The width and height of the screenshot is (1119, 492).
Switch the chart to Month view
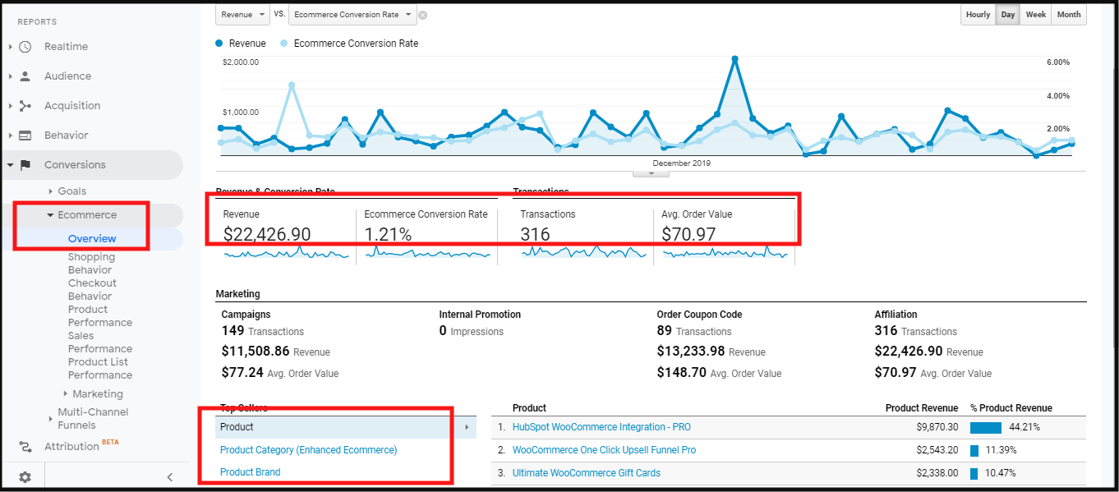coord(1069,15)
